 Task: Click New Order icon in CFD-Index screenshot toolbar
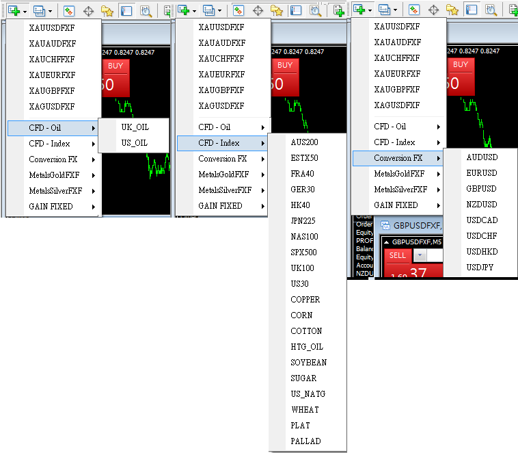339,10
